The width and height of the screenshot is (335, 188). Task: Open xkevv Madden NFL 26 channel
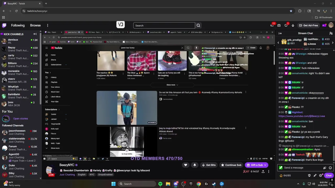point(20,80)
